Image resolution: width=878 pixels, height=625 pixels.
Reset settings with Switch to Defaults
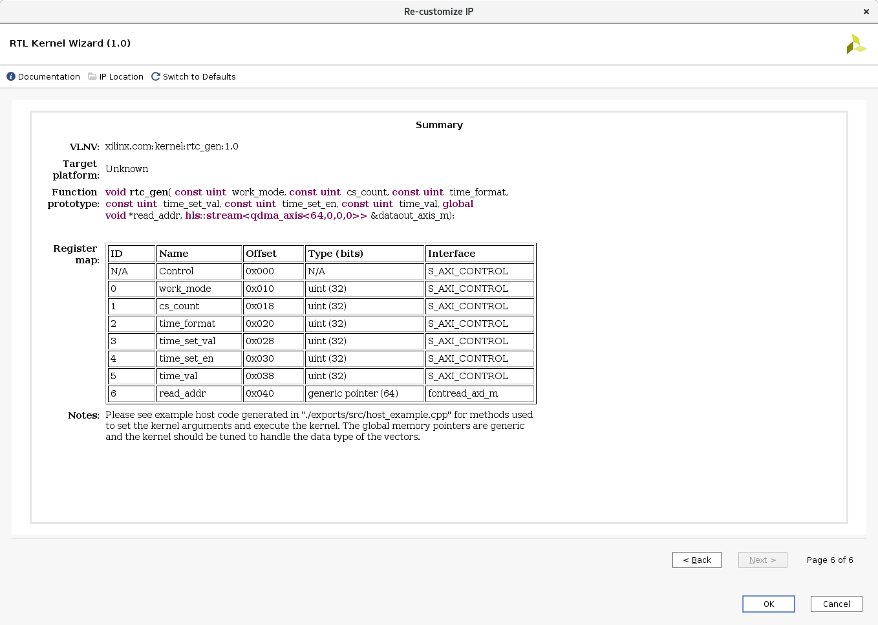click(x=198, y=76)
